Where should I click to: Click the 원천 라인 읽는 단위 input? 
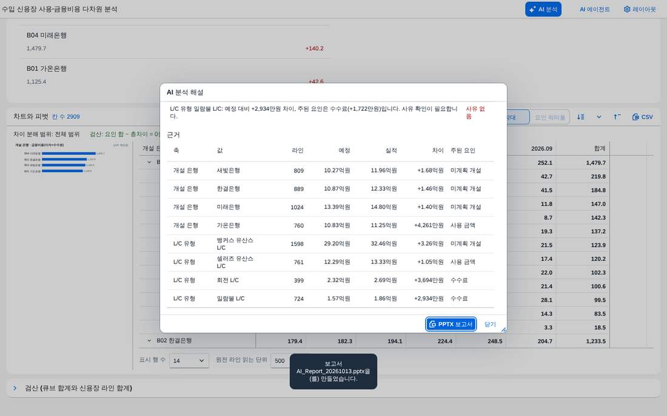pyautogui.click(x=281, y=361)
